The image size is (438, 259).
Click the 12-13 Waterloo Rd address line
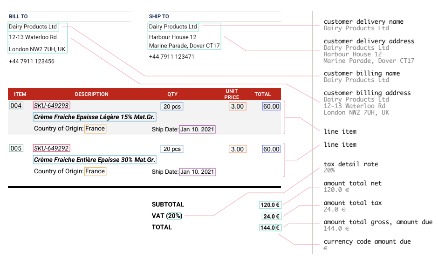coord(33,37)
